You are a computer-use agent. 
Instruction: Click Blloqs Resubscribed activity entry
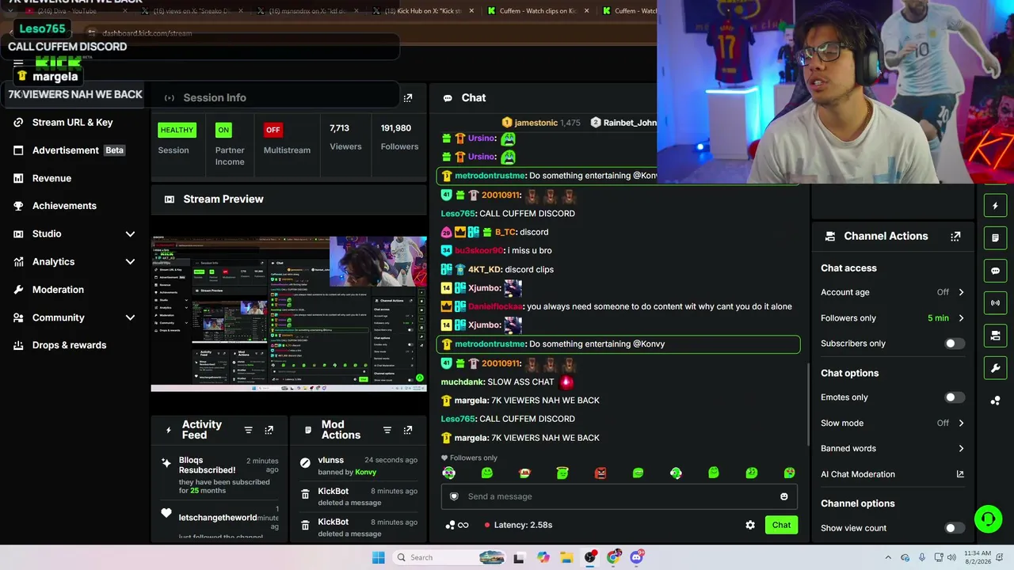pos(220,475)
